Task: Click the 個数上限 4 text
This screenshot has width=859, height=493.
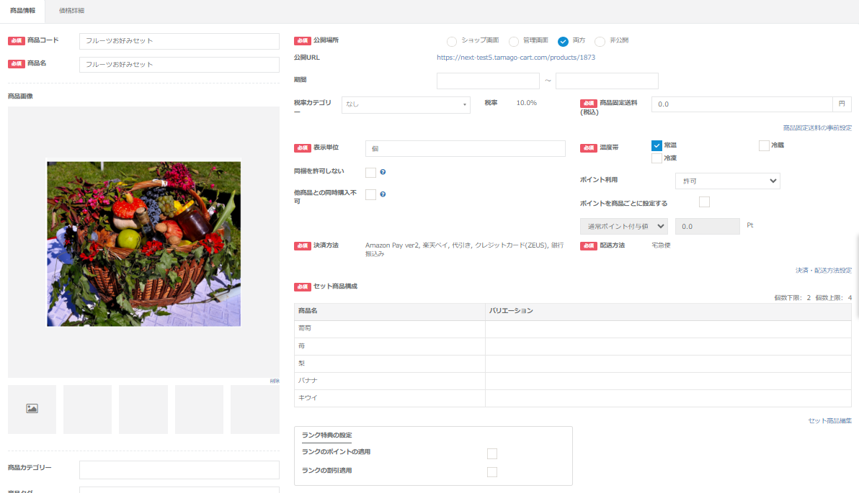Action: click(833, 298)
